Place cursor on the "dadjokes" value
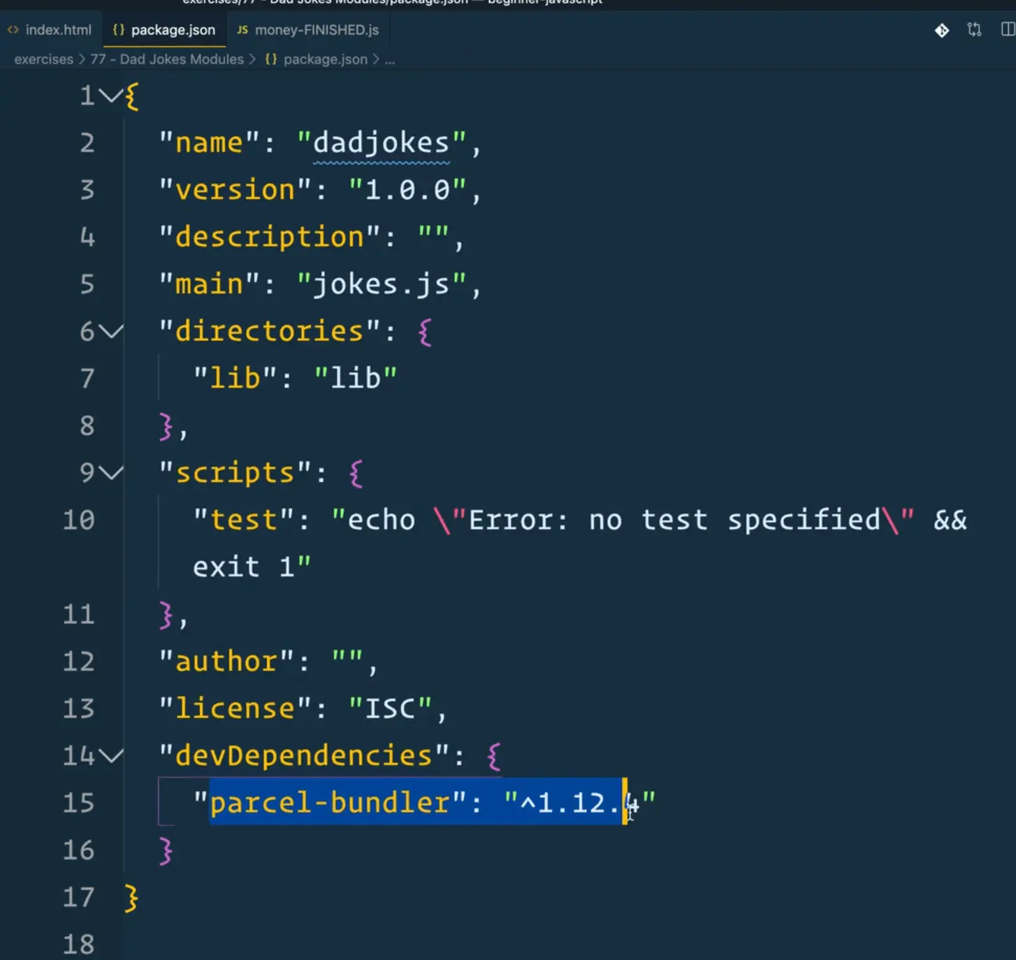 pos(381,143)
